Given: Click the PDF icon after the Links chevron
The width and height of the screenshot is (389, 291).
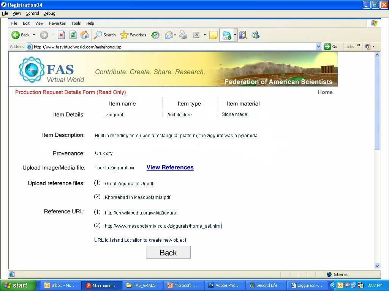Looking at the screenshot, I should (x=368, y=47).
